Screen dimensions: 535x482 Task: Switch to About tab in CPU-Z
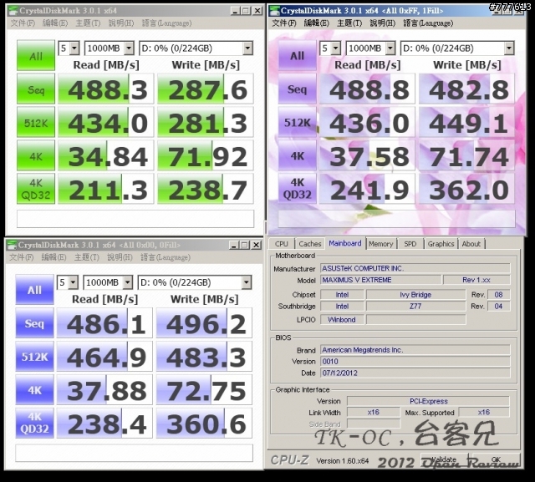tap(471, 244)
